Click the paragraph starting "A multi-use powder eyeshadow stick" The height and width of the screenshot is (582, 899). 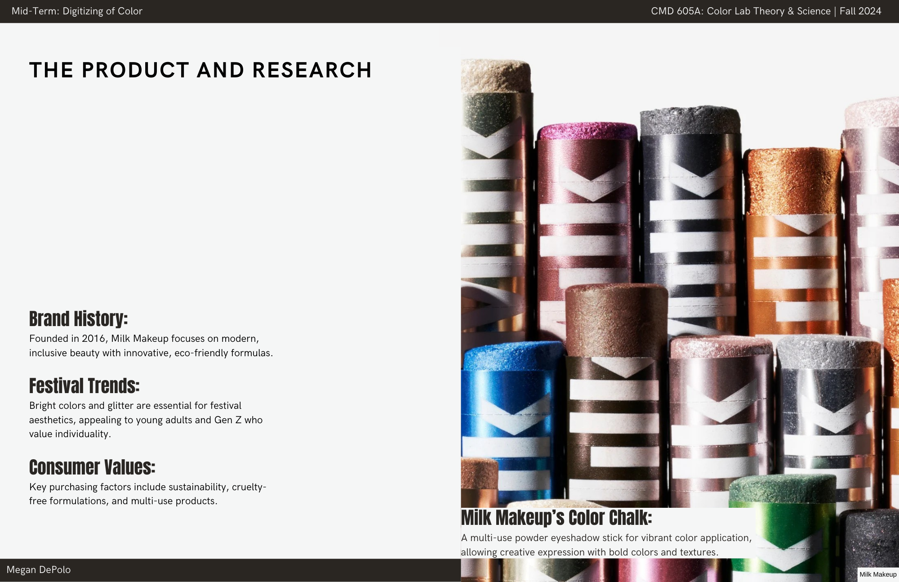[606, 545]
